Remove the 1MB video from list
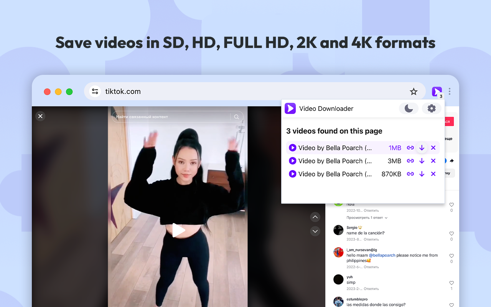 [x=433, y=148]
